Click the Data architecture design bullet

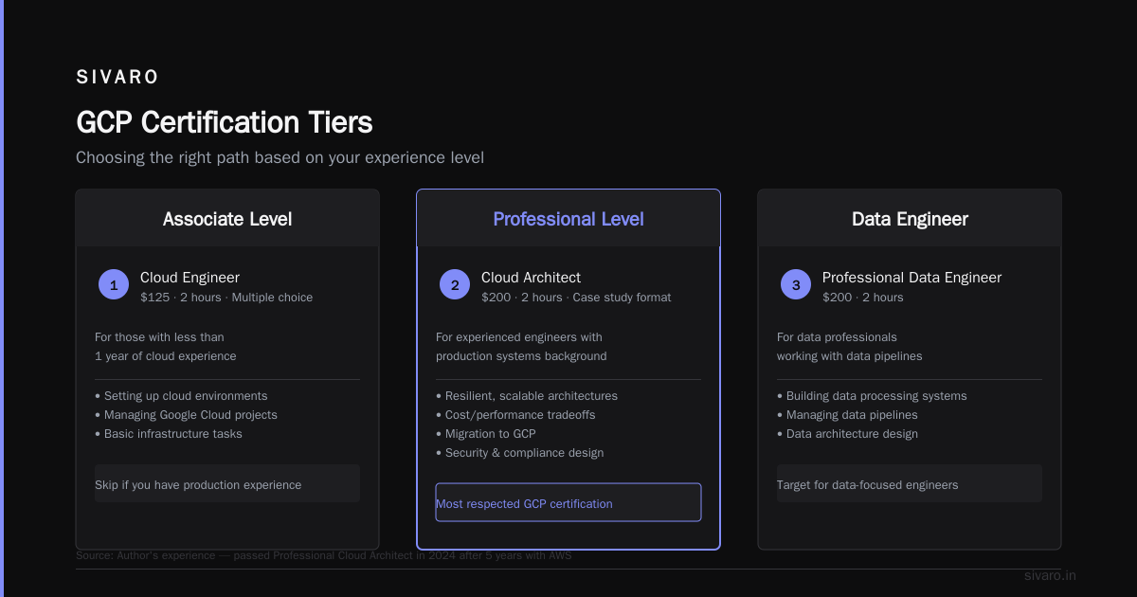[x=847, y=434]
